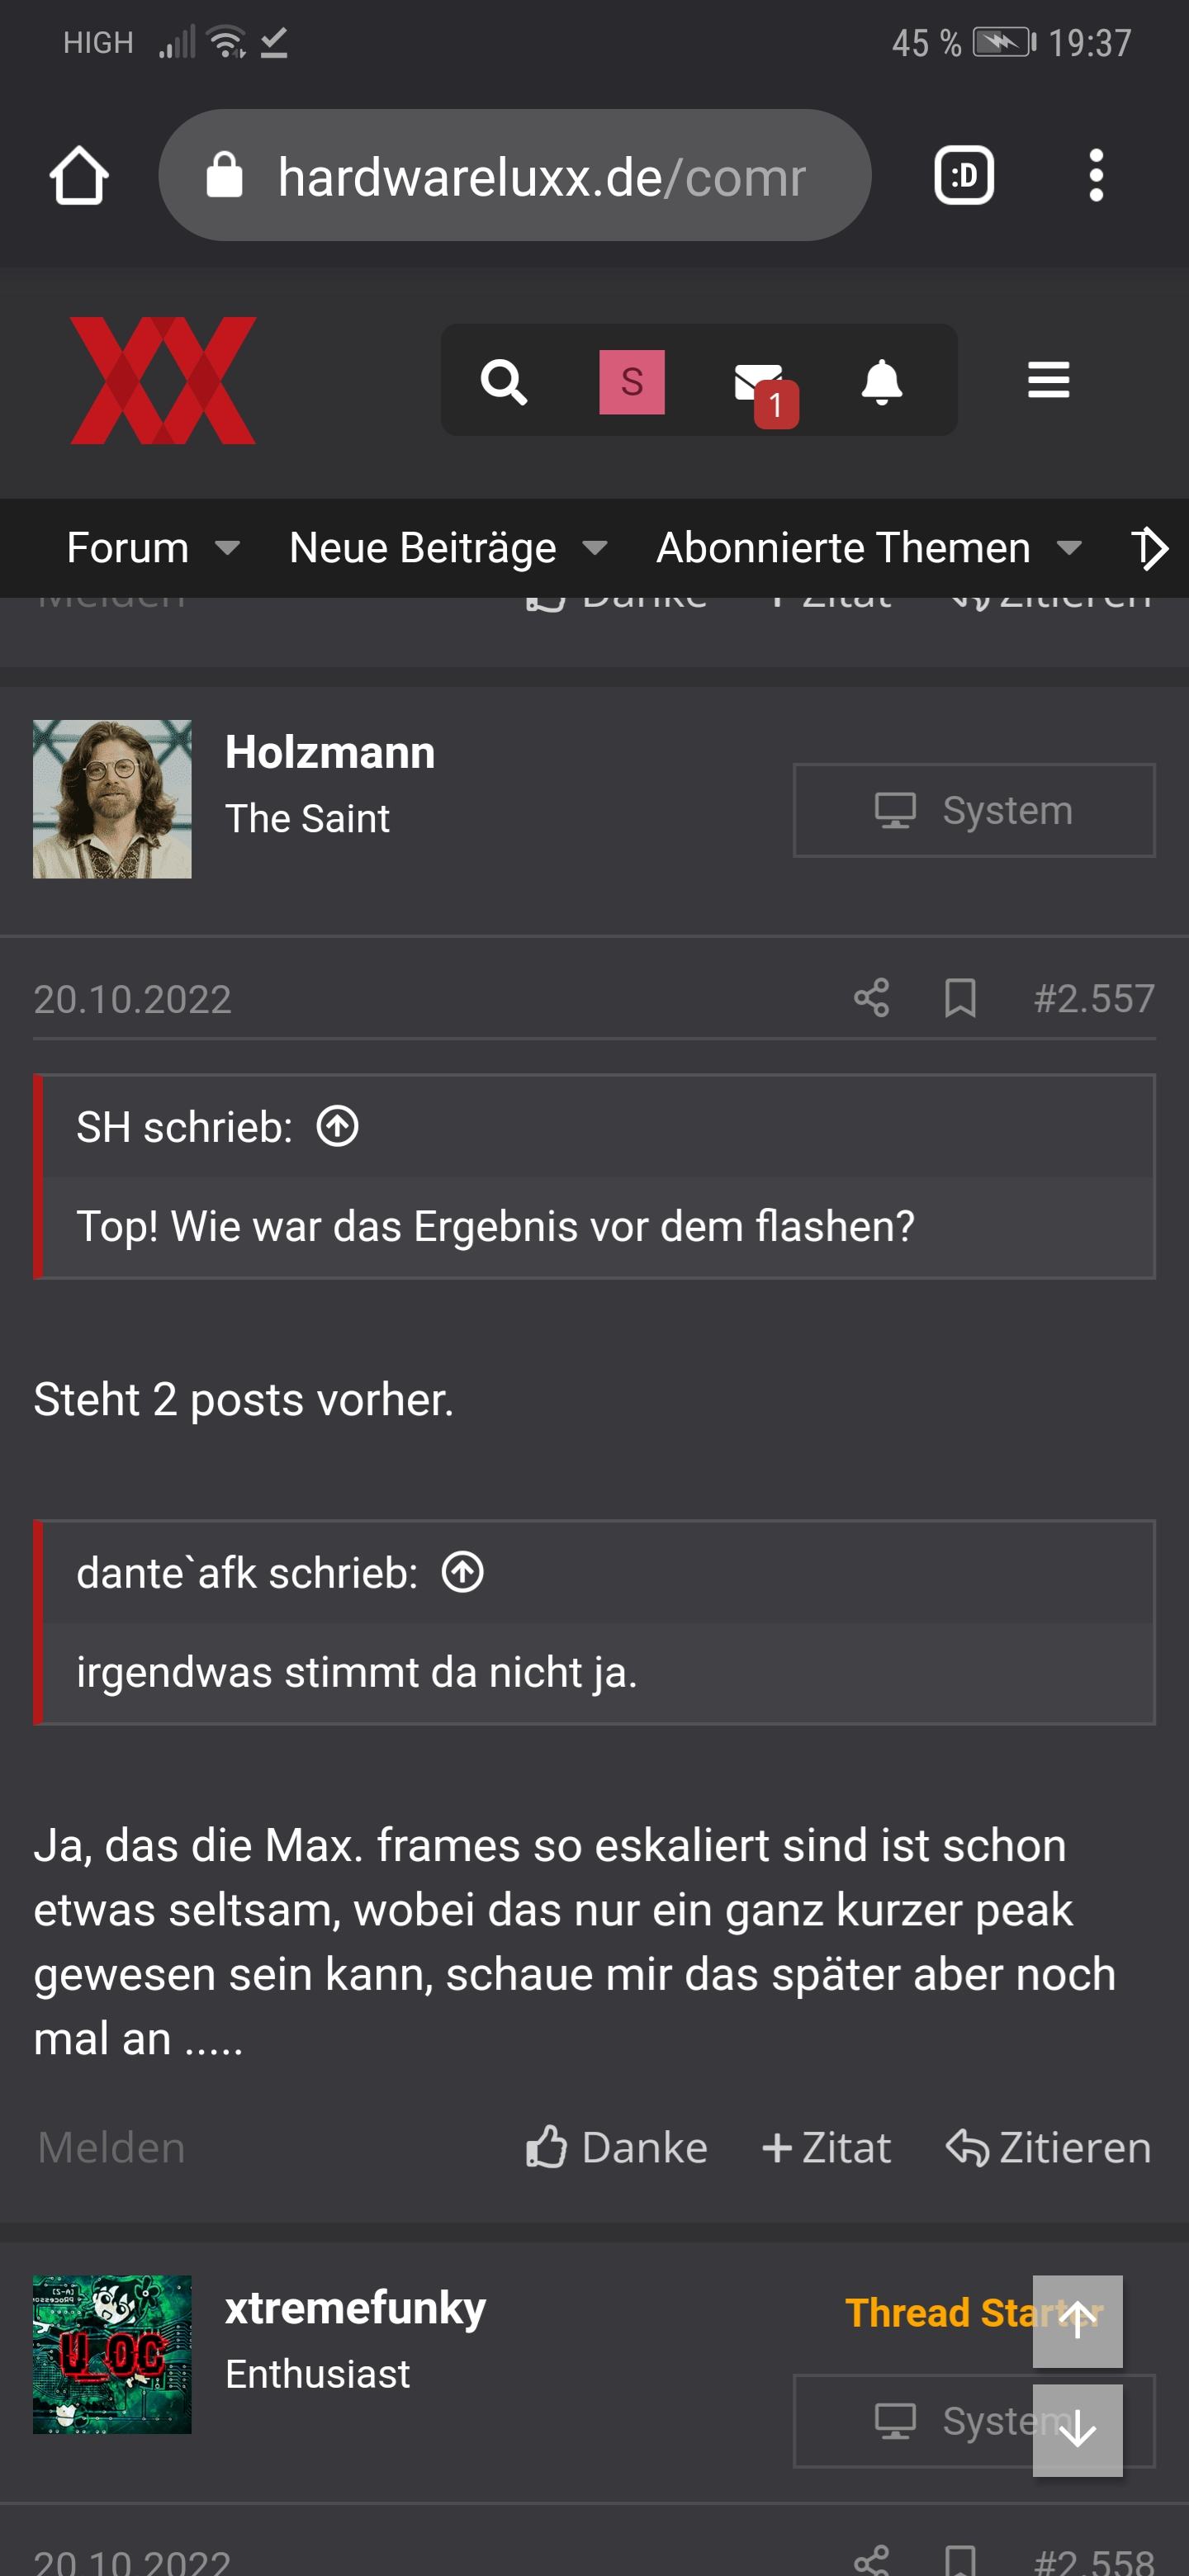This screenshot has height=2576, width=1189.
Task: Show Holzmann's System info
Action: [x=973, y=810]
